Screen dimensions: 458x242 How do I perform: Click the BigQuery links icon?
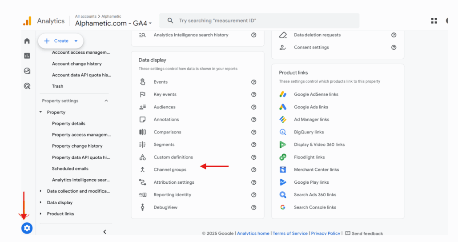click(x=283, y=132)
